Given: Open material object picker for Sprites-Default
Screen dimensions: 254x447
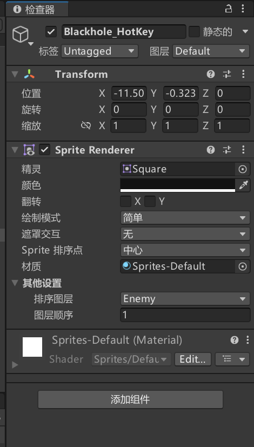Looking at the screenshot, I should [x=243, y=266].
